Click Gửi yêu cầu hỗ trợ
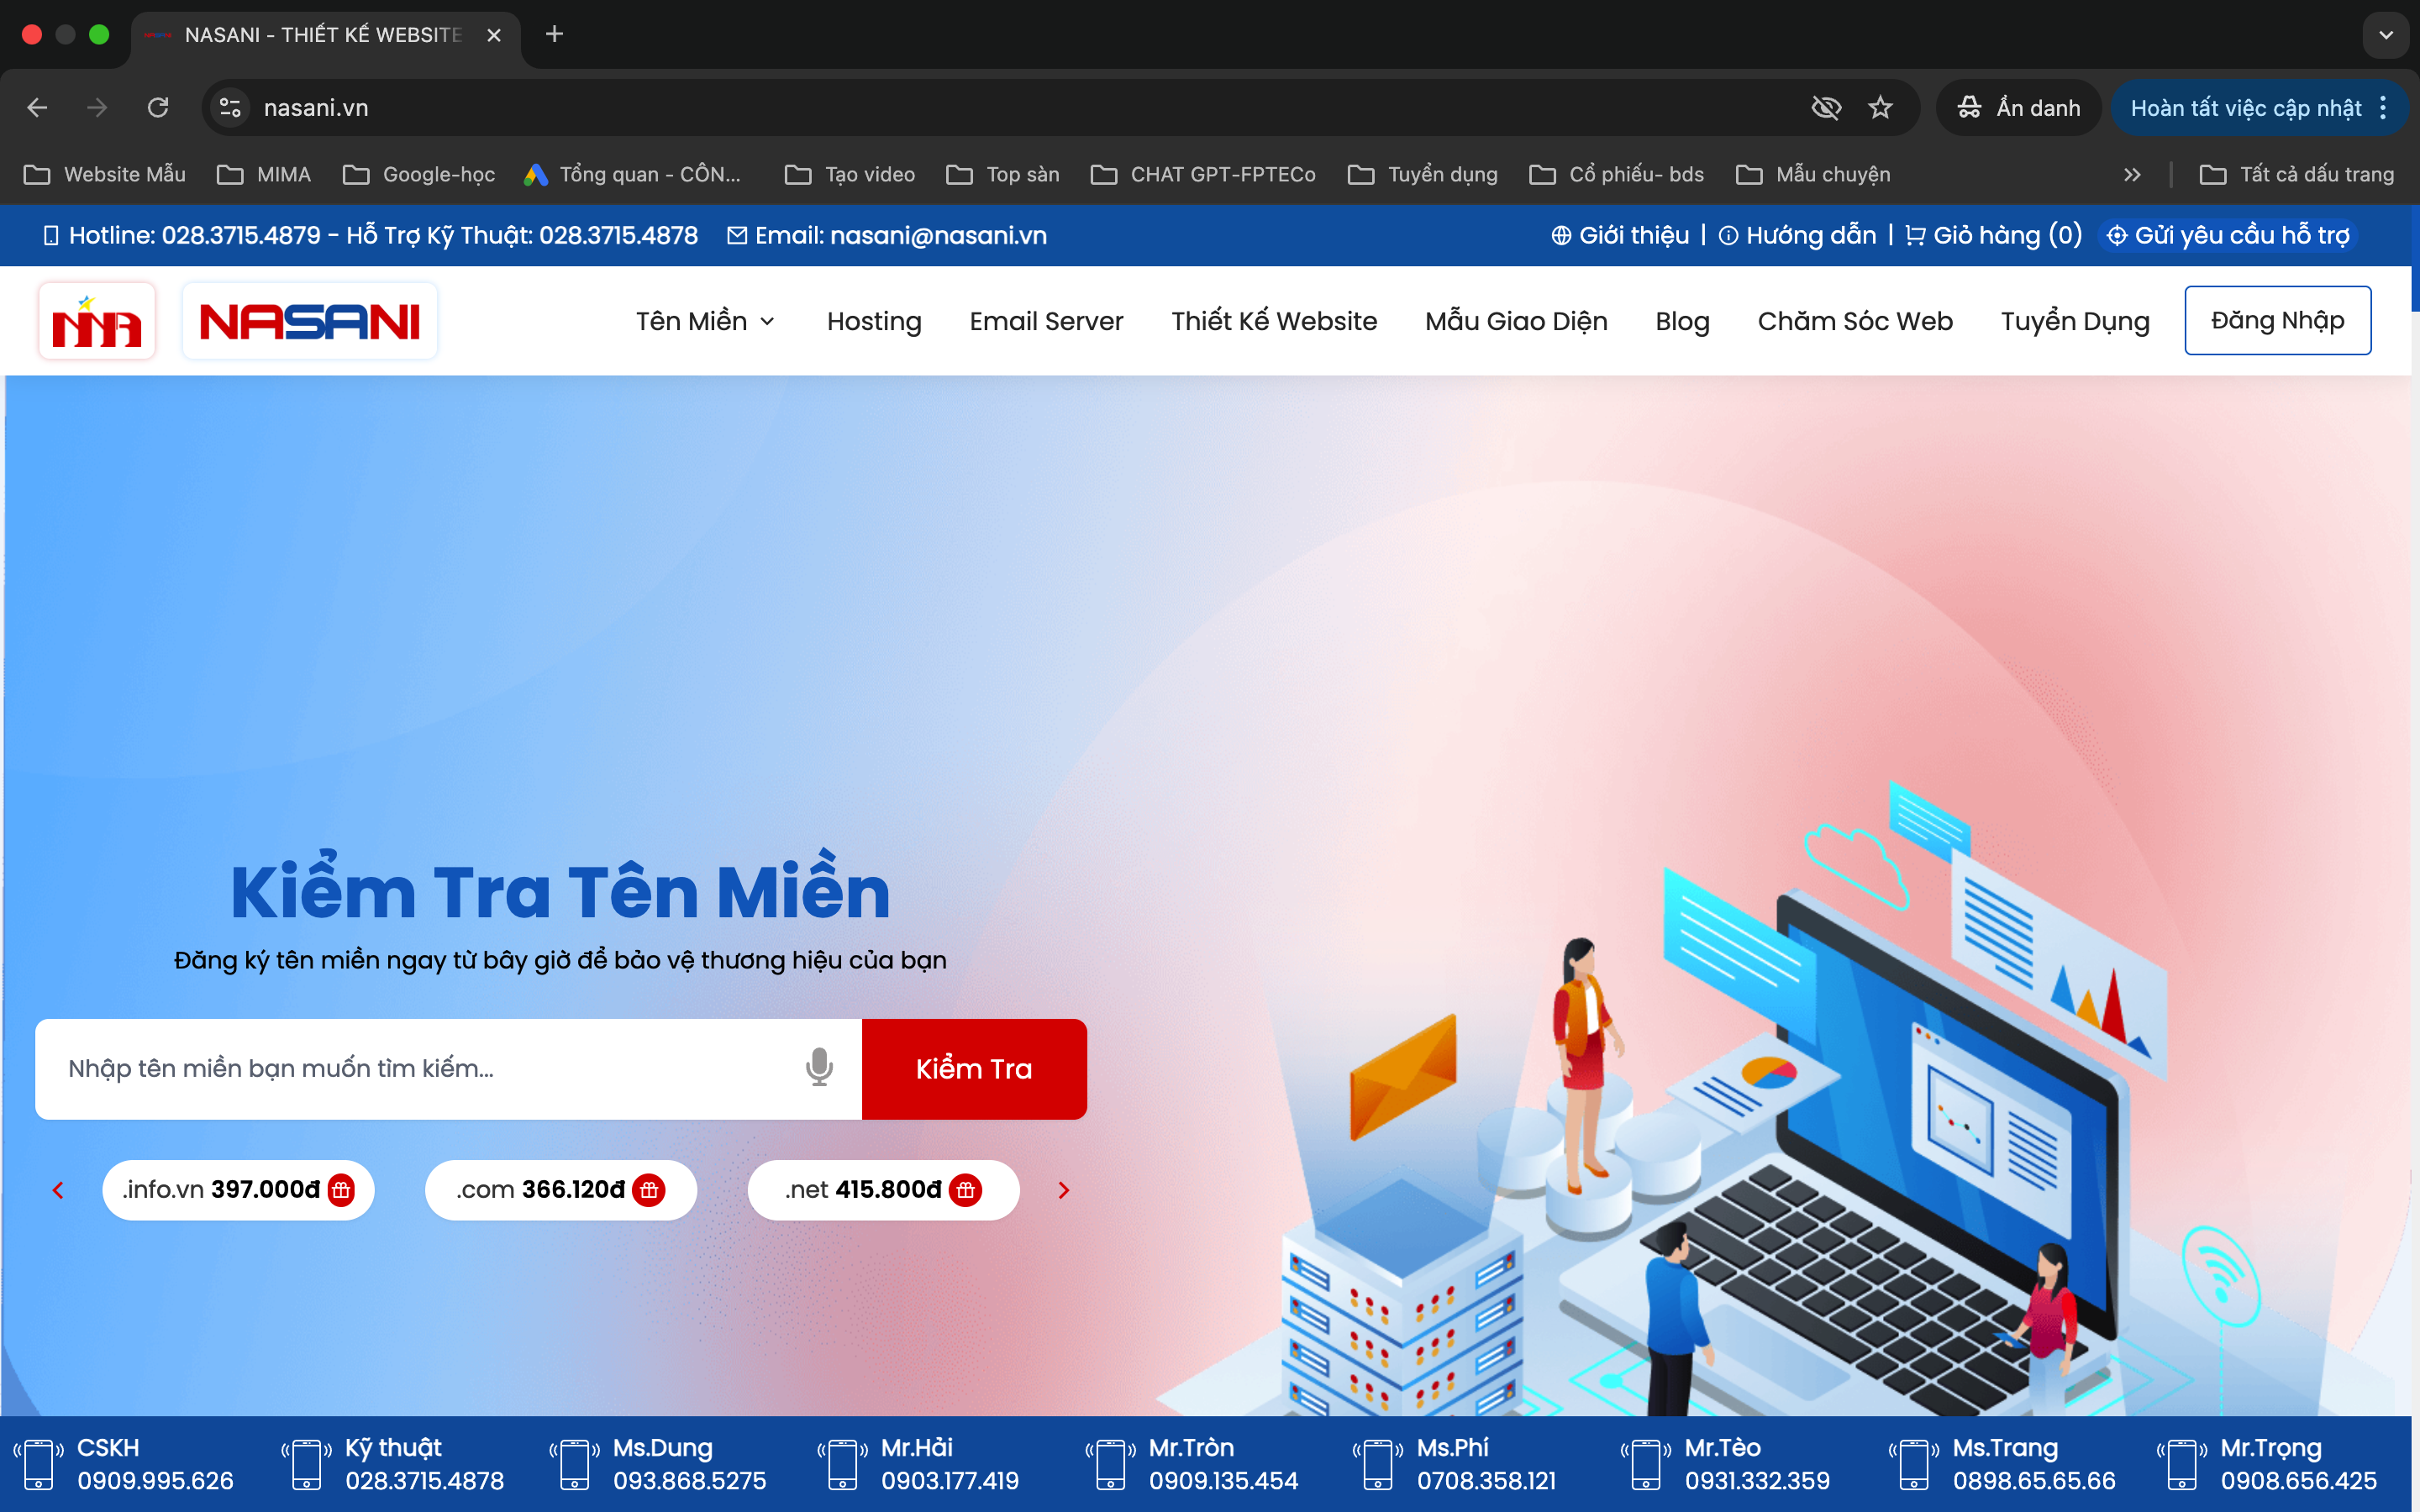The width and height of the screenshot is (2420, 1512). pos(2228,235)
